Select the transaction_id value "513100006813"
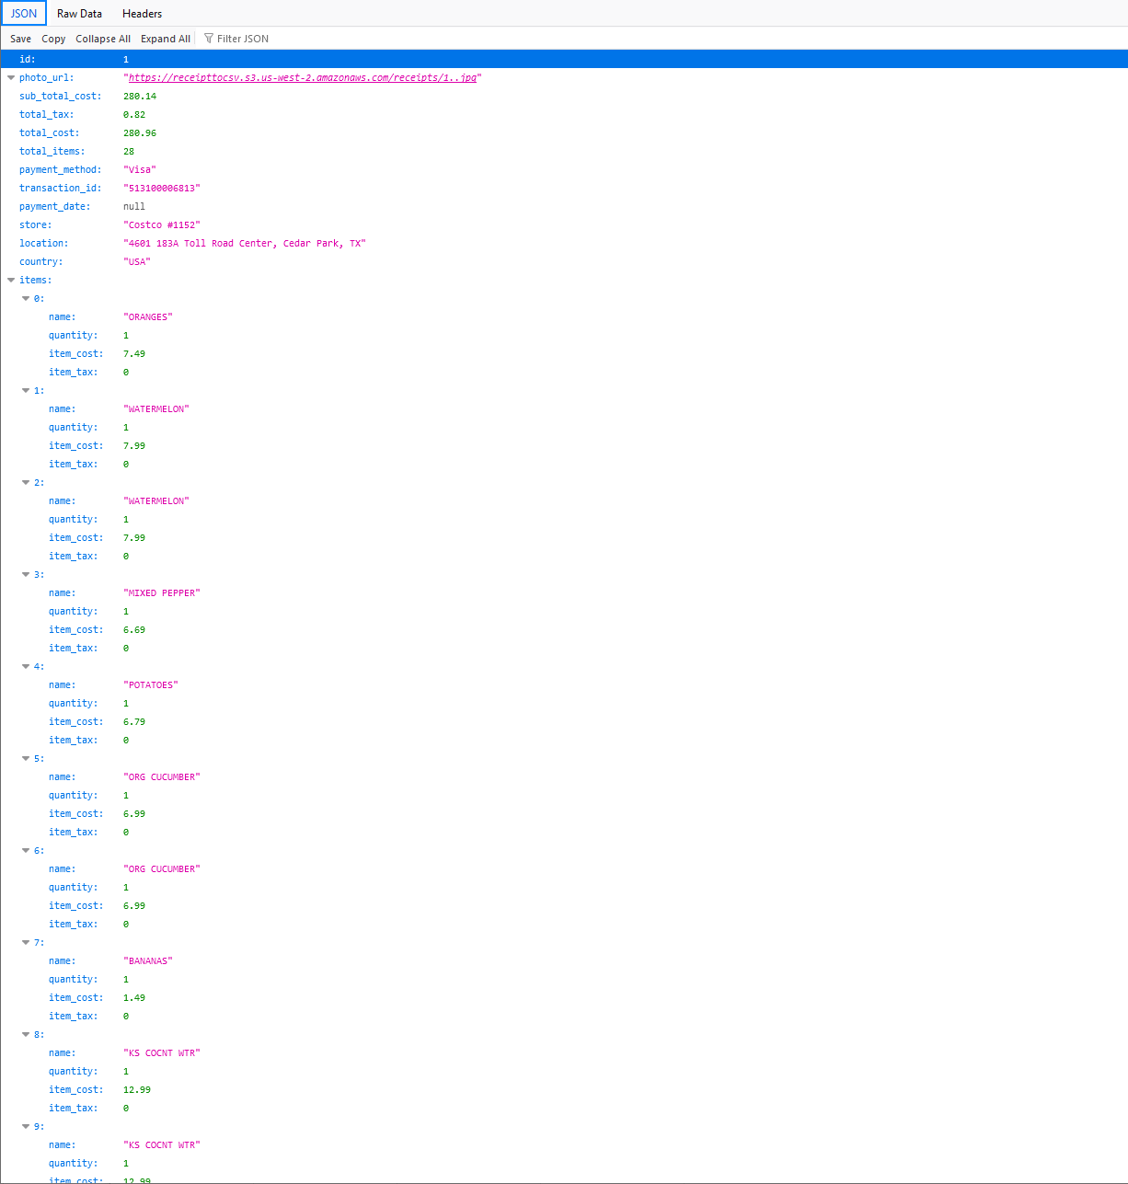Screen dimensions: 1128x1184 coord(162,189)
